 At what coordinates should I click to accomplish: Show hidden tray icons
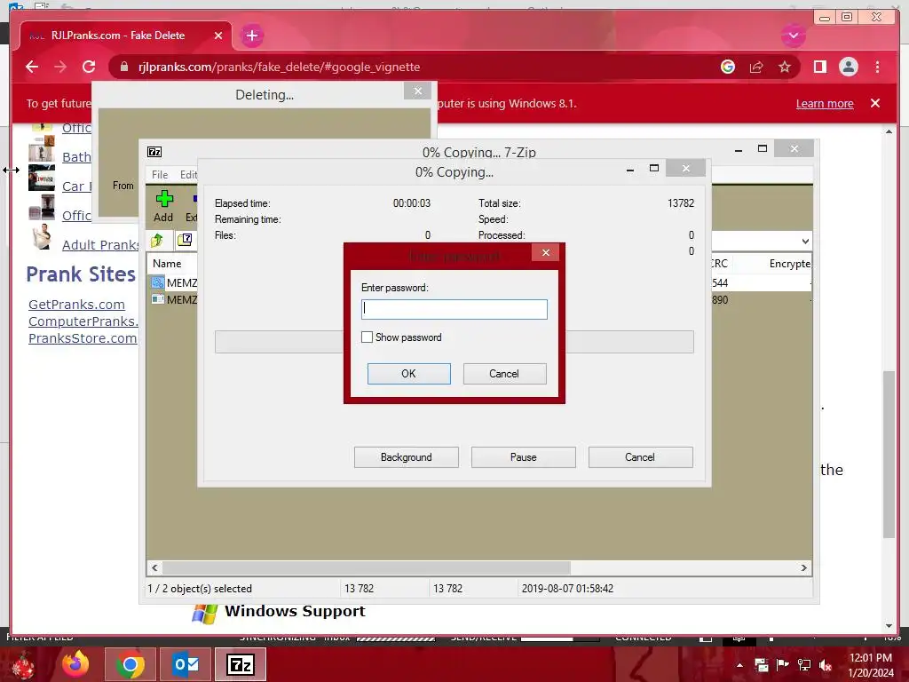pos(739,665)
